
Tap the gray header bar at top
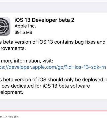(53, 7)
